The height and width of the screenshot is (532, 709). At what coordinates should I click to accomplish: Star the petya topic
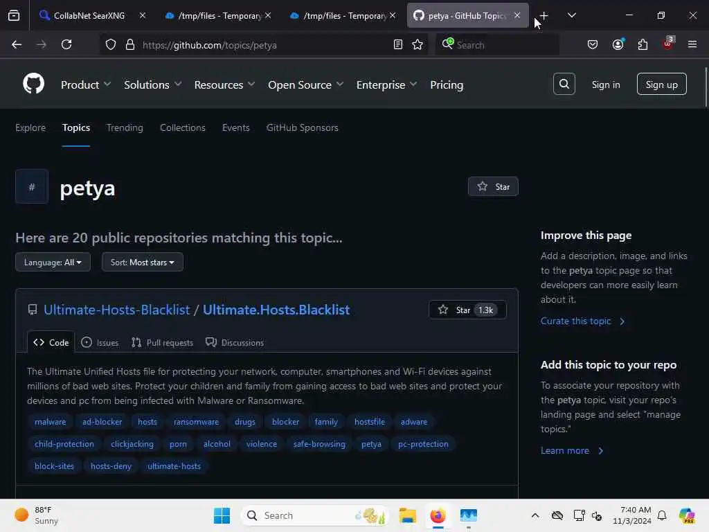[x=493, y=187]
